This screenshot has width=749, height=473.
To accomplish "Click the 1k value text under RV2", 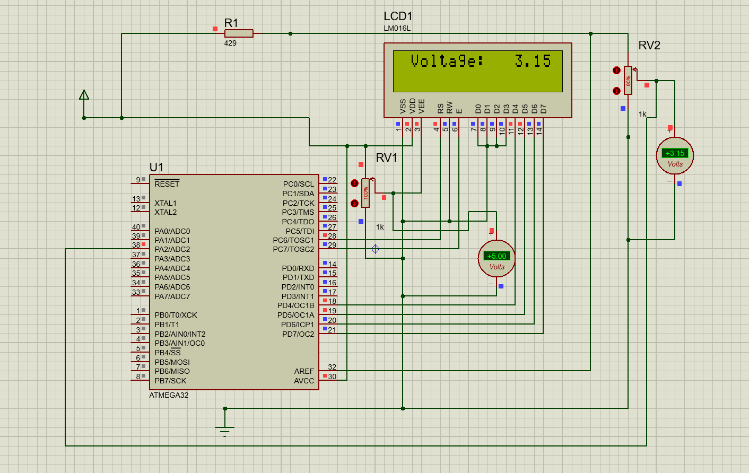I will [x=642, y=114].
